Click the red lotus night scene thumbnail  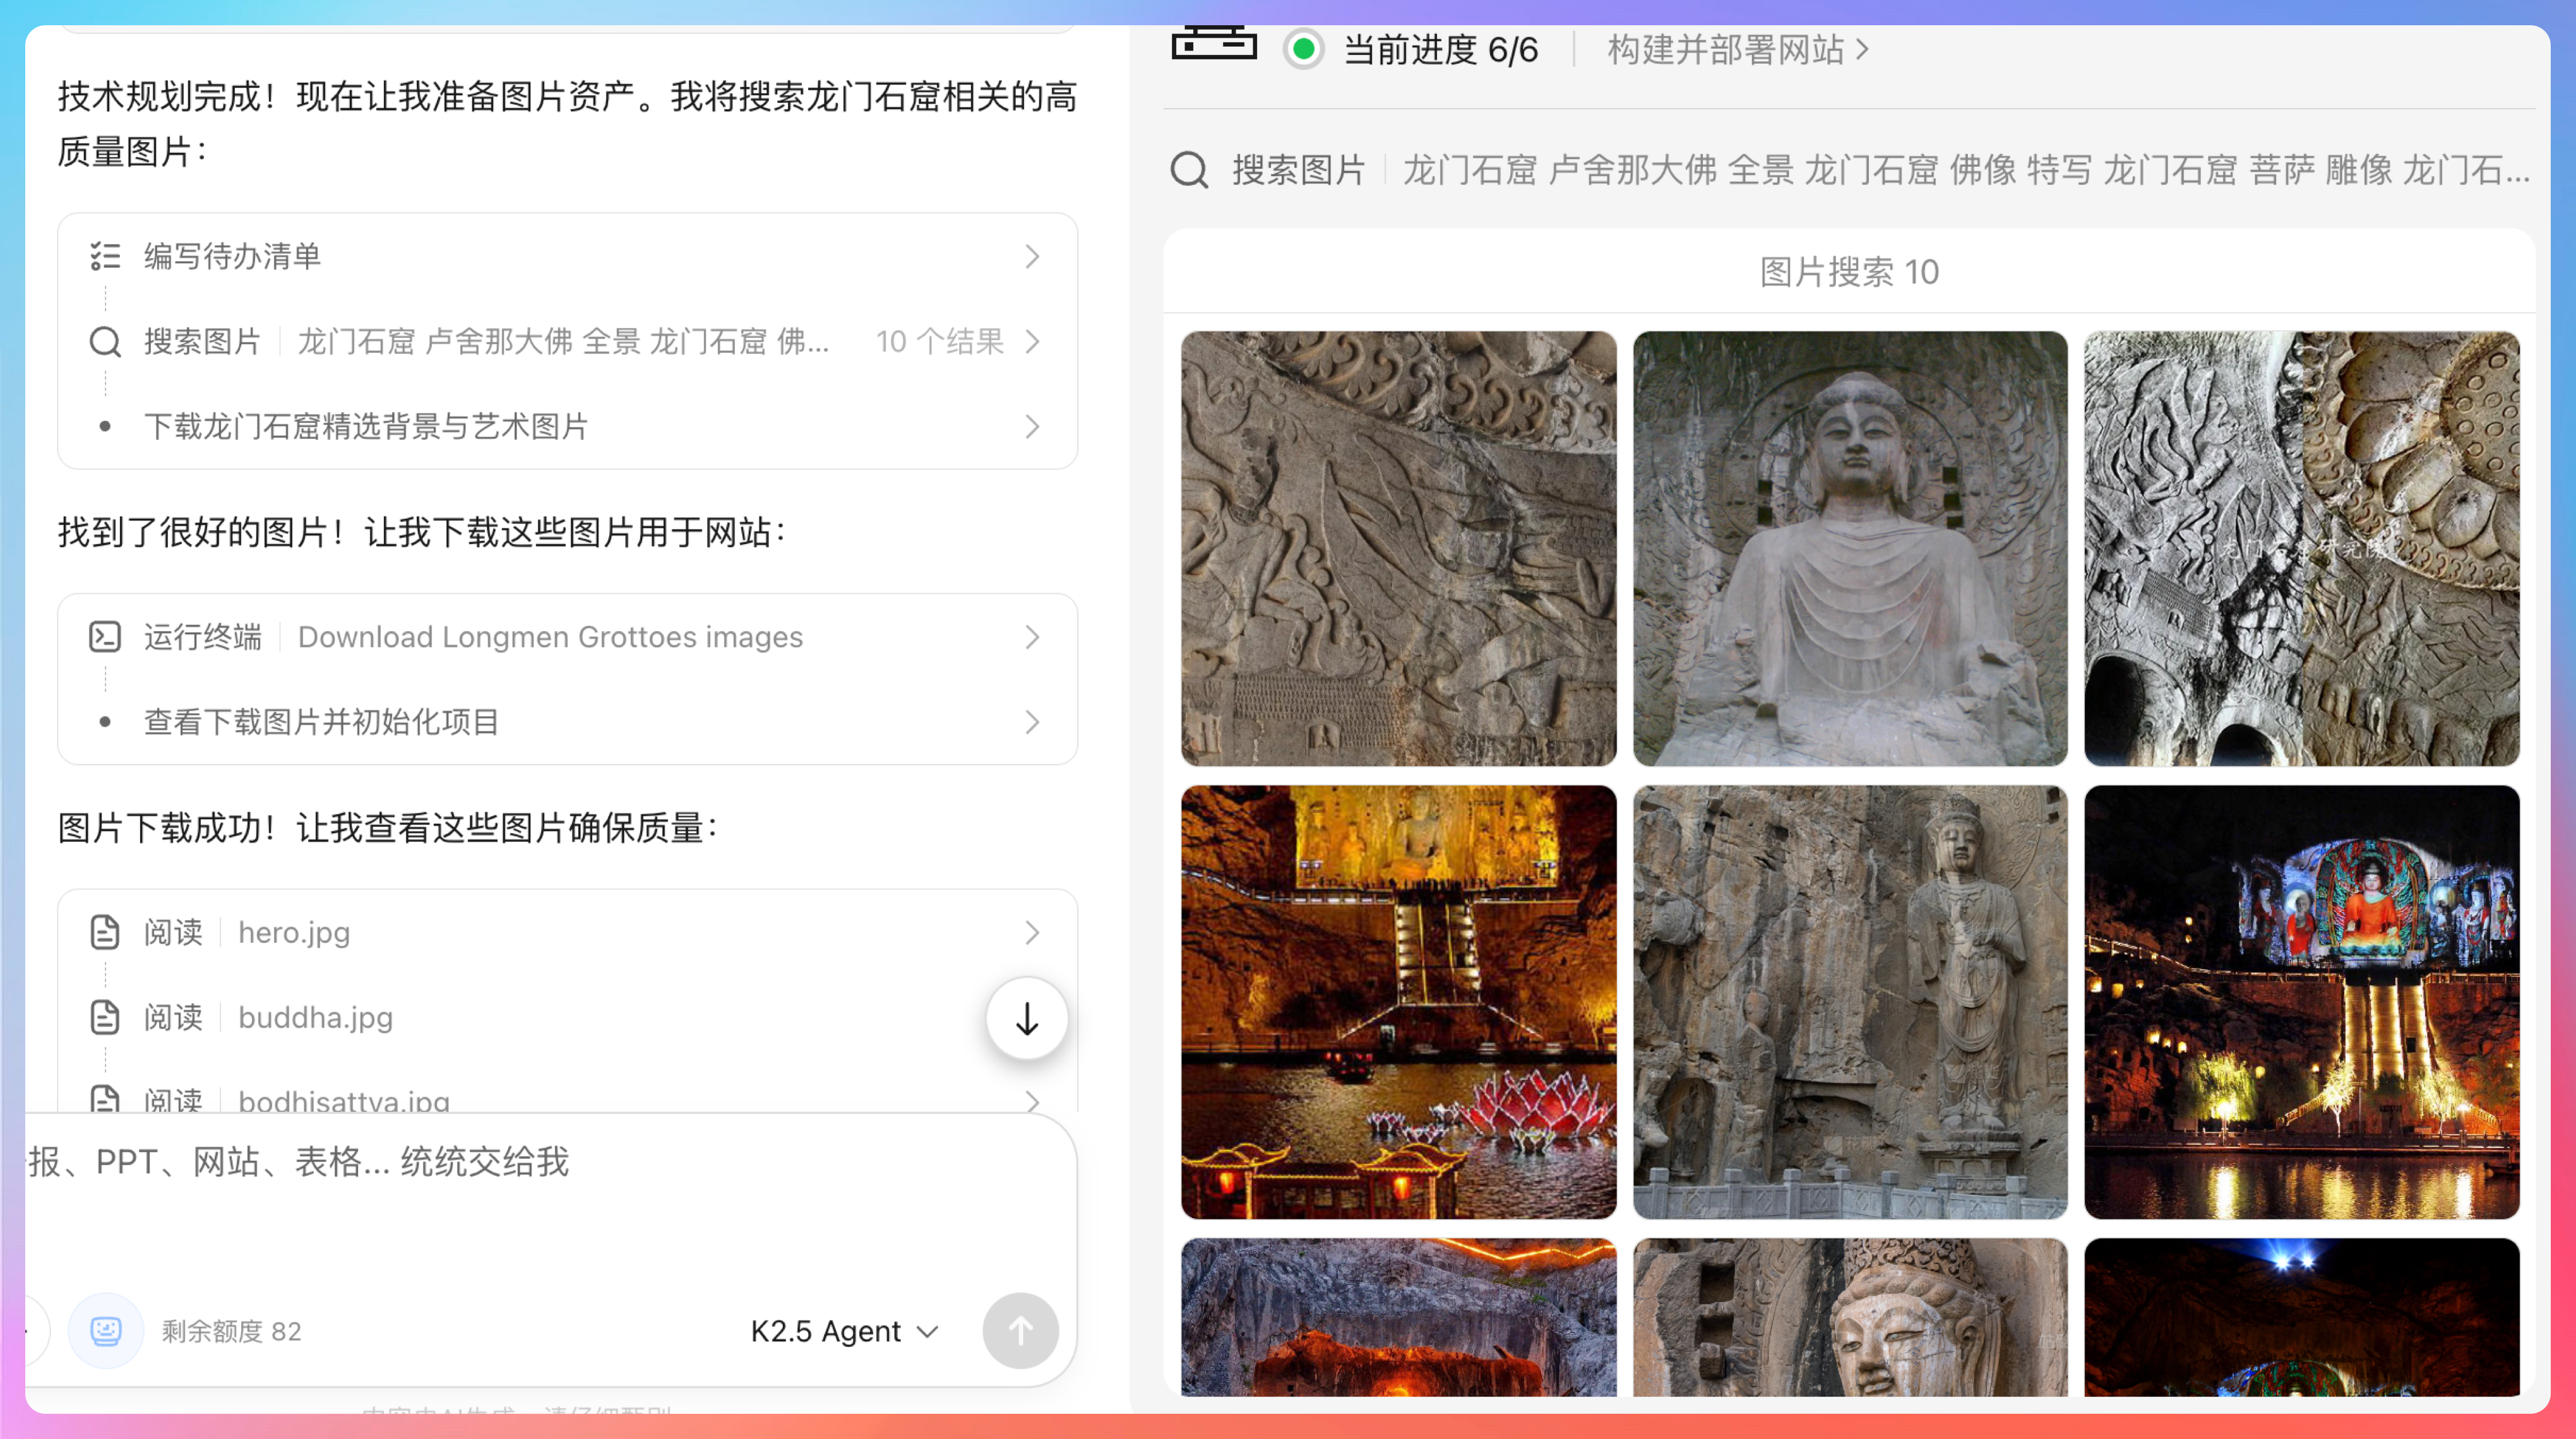pos(1398,1001)
